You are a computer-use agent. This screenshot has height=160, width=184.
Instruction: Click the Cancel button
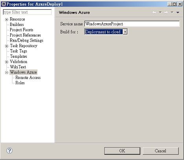pyautogui.click(x=160, y=151)
